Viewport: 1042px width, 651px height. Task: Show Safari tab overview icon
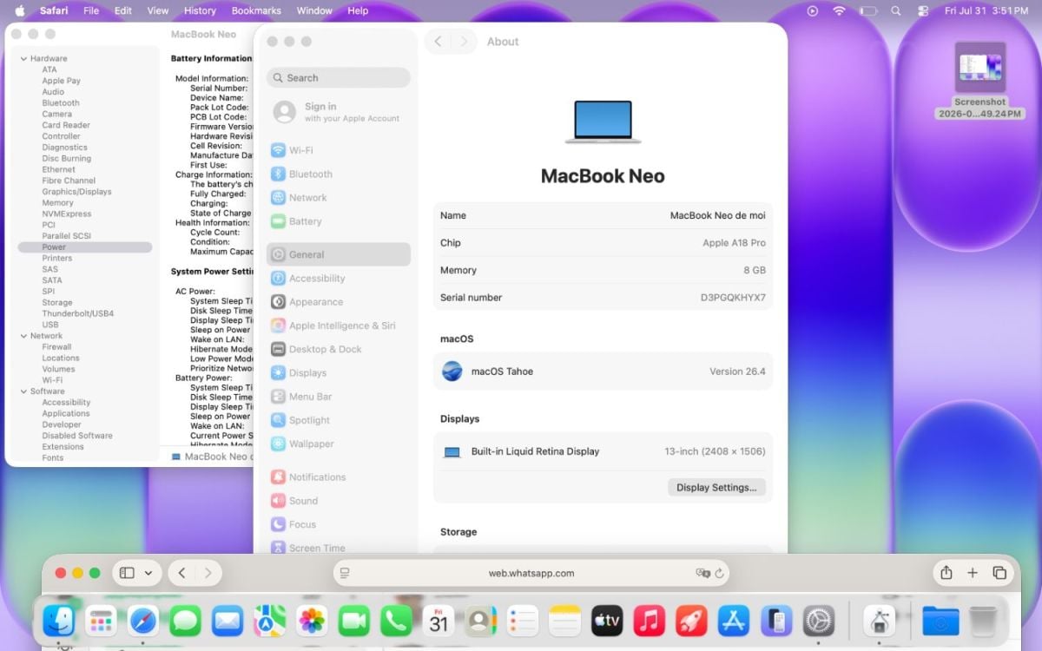point(999,573)
